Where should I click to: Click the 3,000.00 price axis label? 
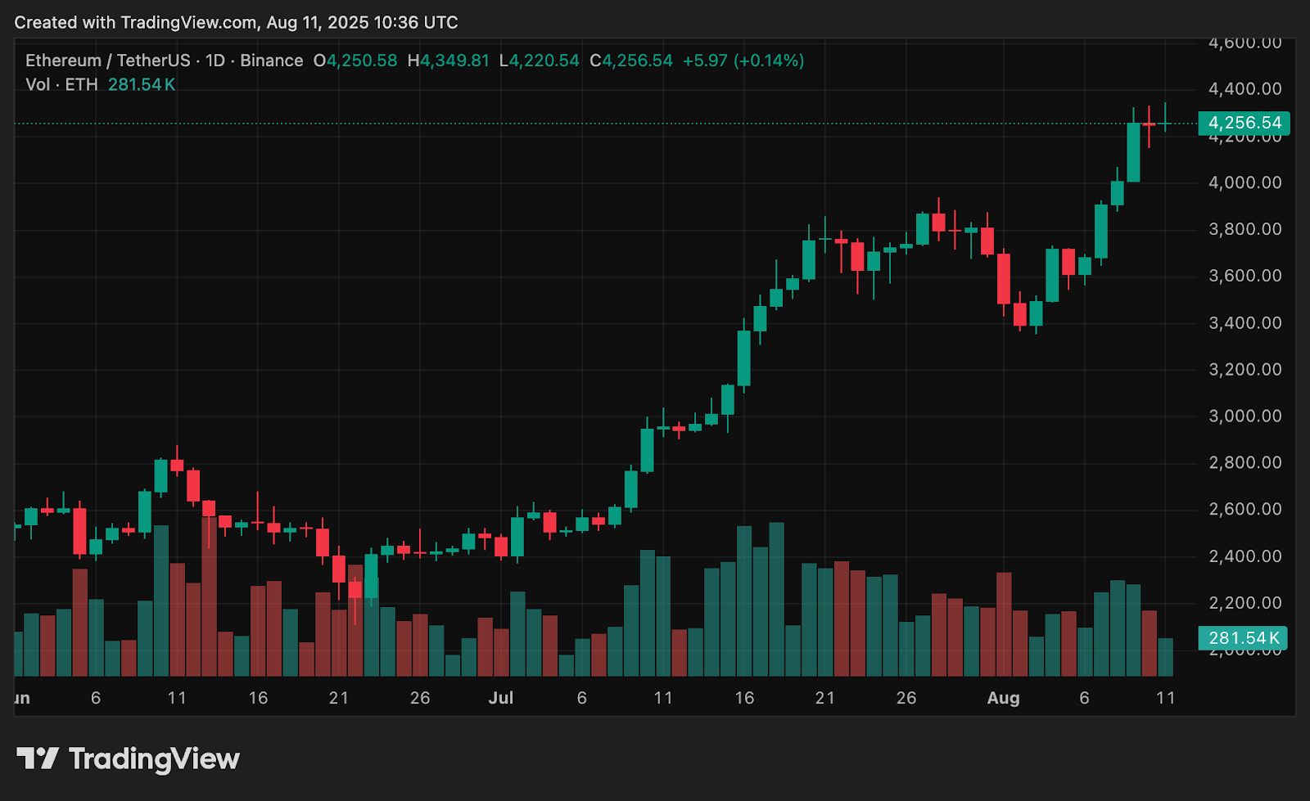1244,416
